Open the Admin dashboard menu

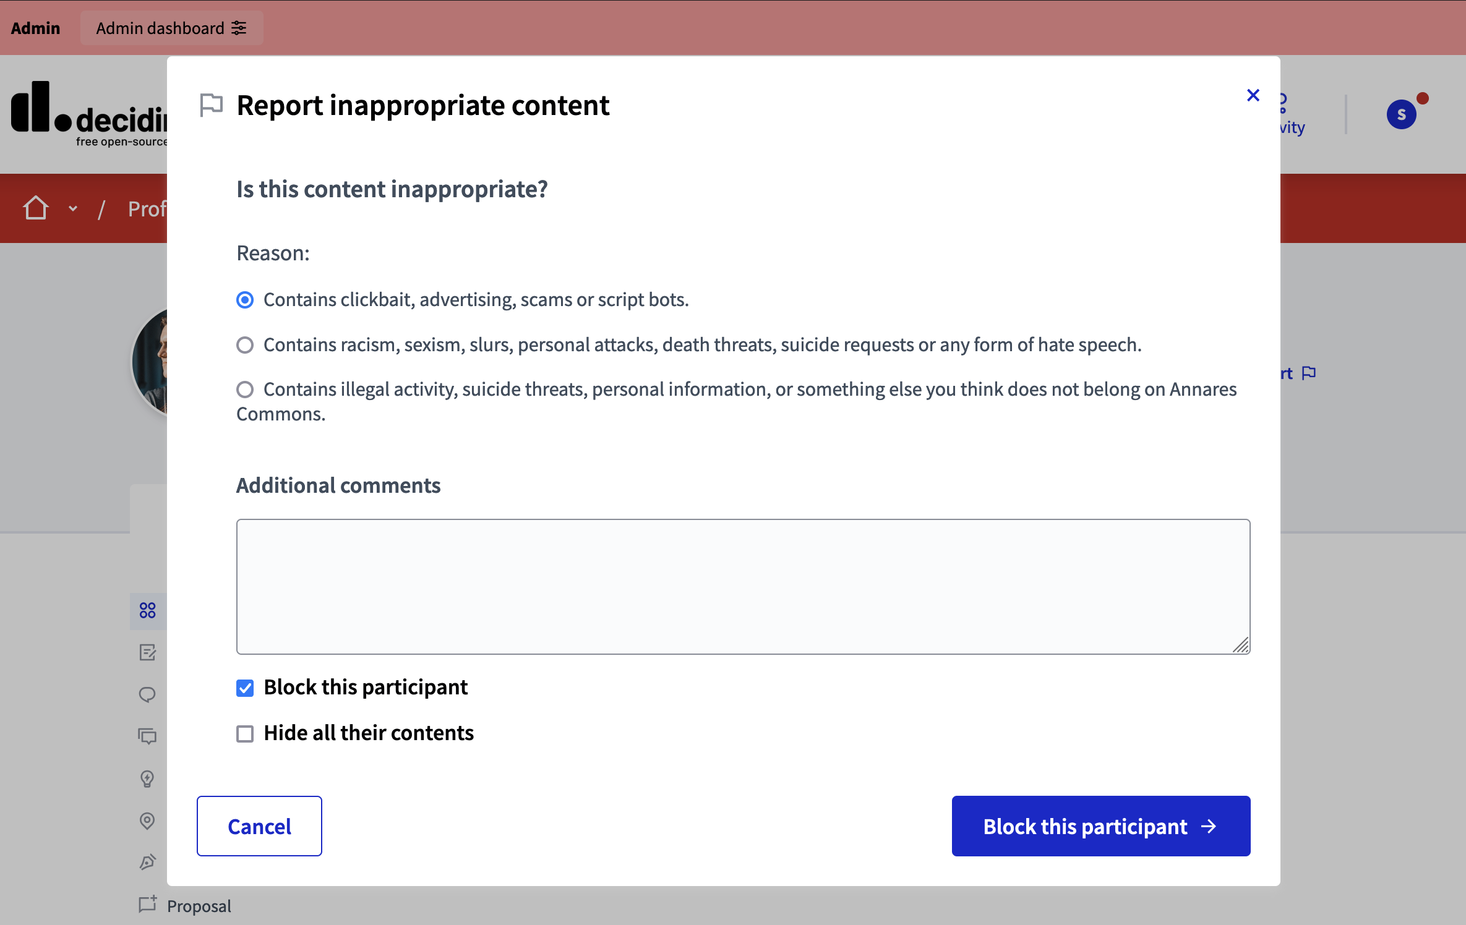[171, 27]
